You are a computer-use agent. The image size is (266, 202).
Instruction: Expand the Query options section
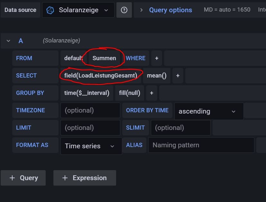click(x=142, y=10)
